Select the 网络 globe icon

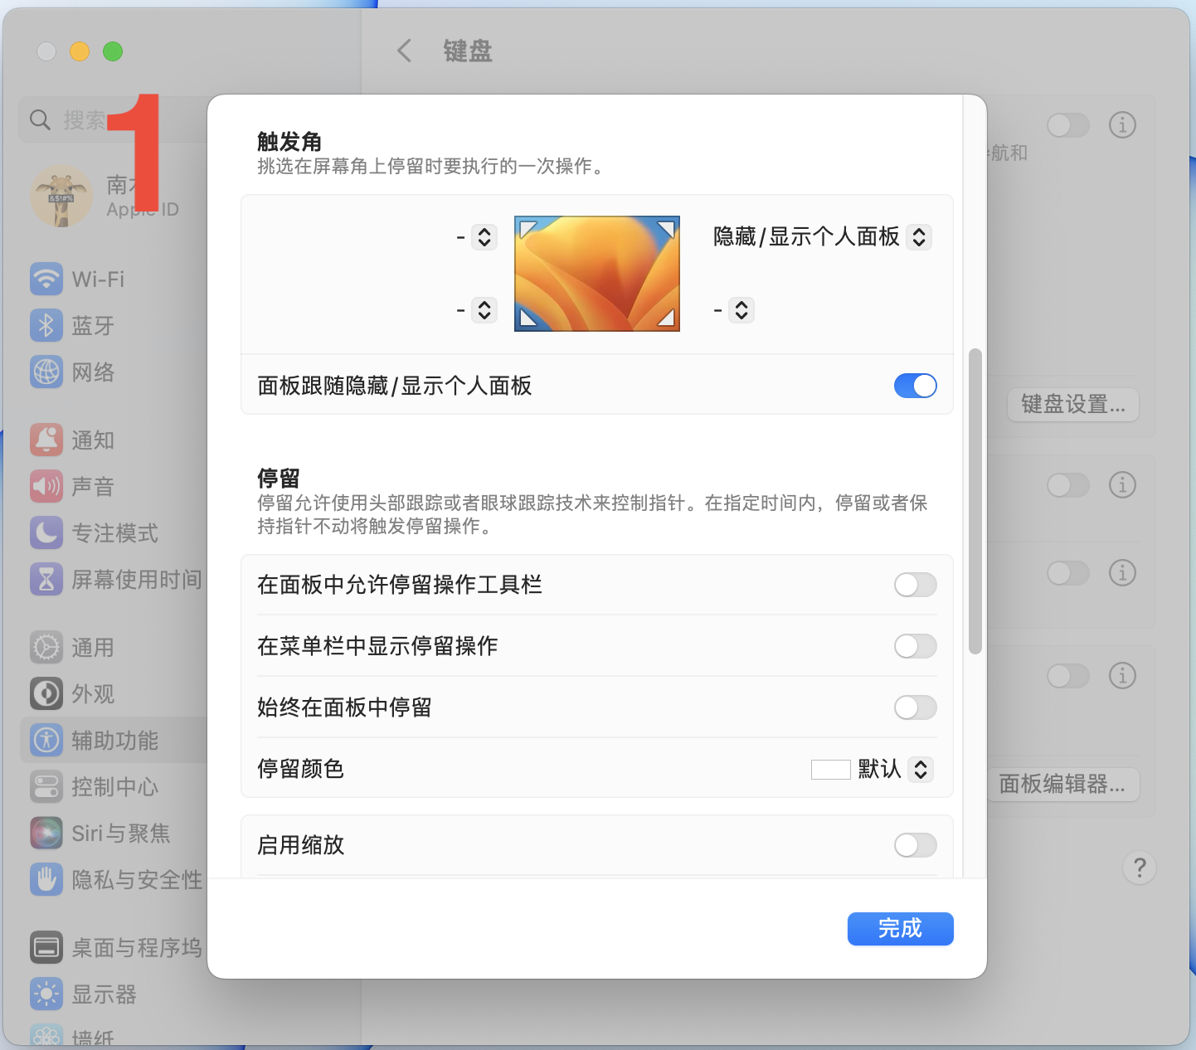pos(46,372)
